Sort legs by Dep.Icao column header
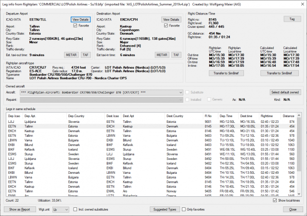The image size is (307, 216). [14, 116]
